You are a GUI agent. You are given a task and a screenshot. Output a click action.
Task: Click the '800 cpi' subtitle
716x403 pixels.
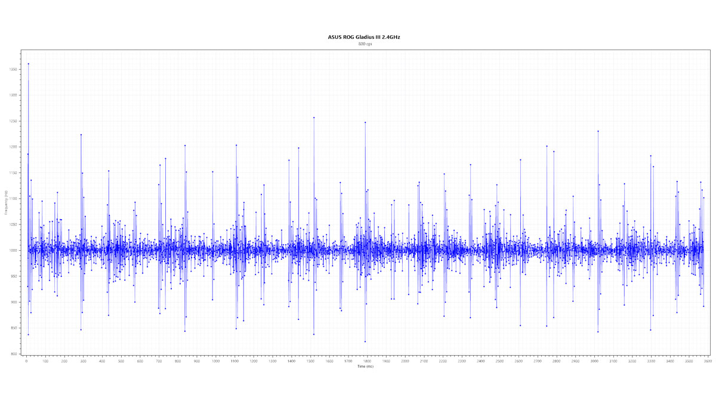[x=365, y=44]
